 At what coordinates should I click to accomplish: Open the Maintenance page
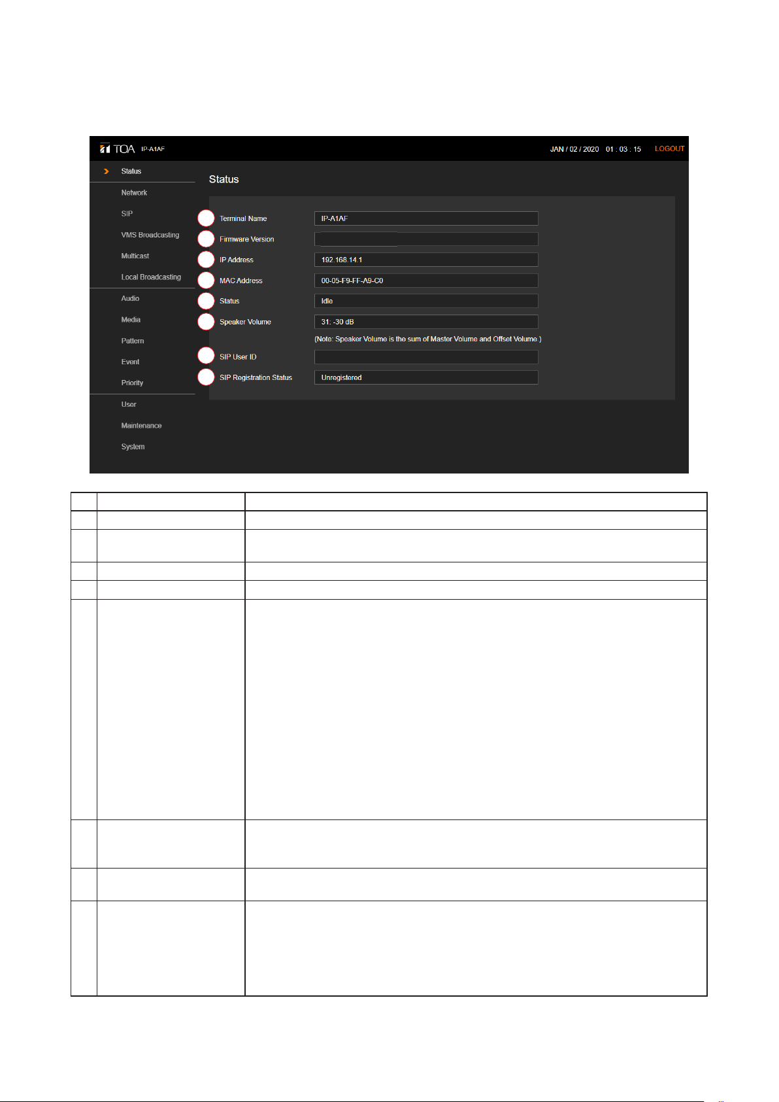(141, 426)
